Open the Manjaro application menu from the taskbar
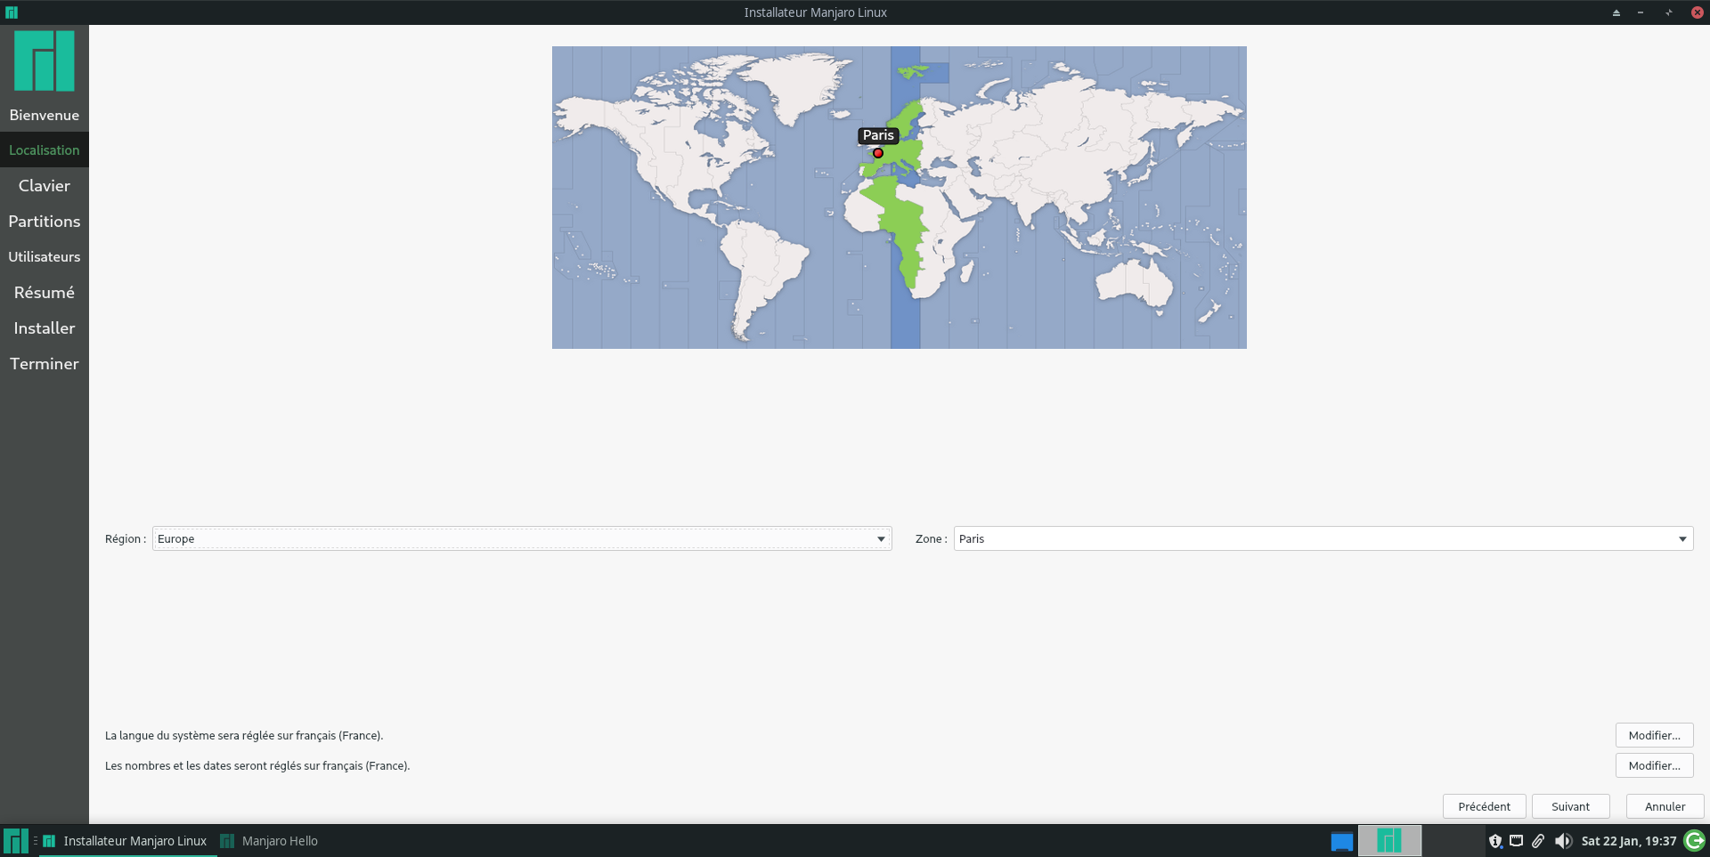 pyautogui.click(x=14, y=840)
